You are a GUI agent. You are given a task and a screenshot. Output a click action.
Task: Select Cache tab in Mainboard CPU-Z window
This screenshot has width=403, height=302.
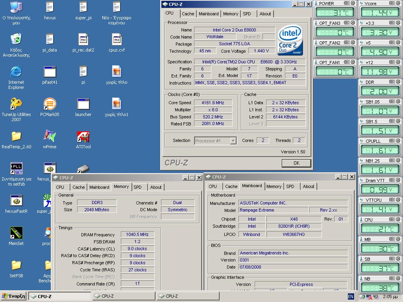231,186
